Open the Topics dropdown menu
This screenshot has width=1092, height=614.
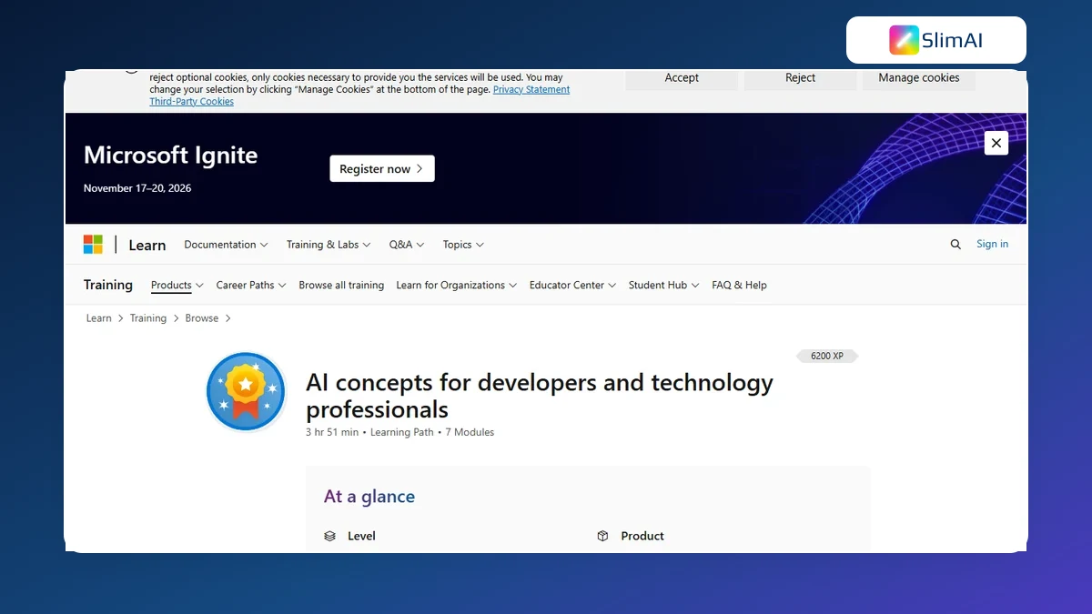tap(463, 245)
